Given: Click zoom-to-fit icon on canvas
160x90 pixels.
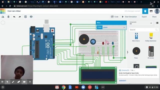Looking at the screenshot, I should [3, 22].
